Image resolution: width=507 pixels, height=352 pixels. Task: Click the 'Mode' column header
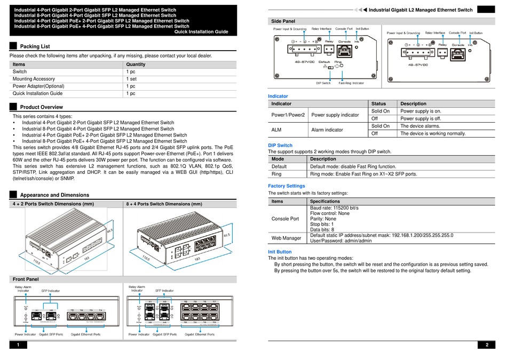(x=278, y=159)
